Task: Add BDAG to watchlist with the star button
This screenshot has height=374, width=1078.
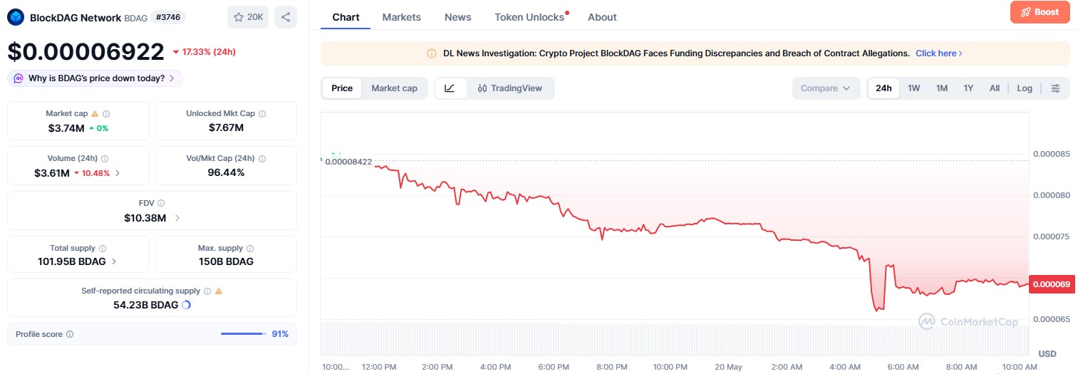Action: pyautogui.click(x=248, y=17)
